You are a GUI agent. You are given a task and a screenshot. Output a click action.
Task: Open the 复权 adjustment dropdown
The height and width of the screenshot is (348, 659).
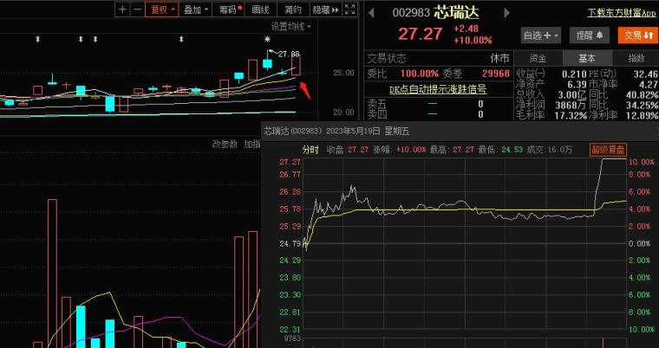pos(162,10)
